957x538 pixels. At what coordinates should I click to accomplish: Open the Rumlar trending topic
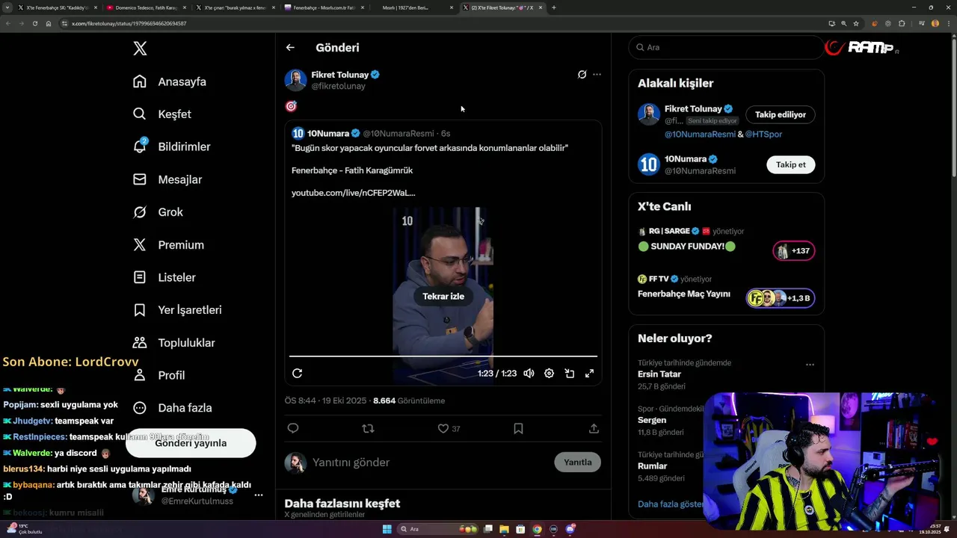652,466
